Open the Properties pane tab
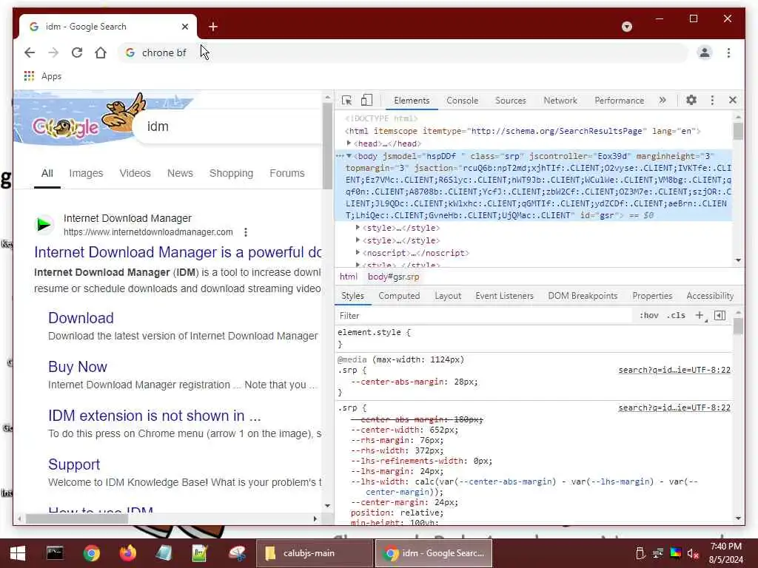This screenshot has height=568, width=758. tap(652, 296)
